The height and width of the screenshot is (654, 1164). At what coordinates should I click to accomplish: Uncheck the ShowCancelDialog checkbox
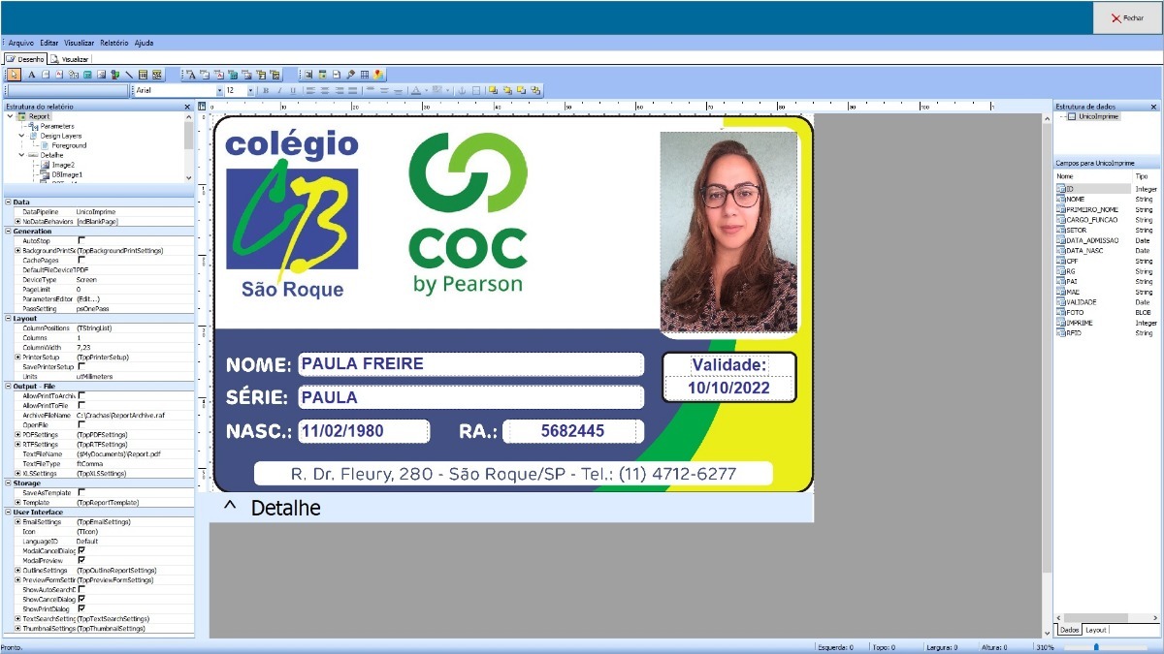[x=81, y=599]
